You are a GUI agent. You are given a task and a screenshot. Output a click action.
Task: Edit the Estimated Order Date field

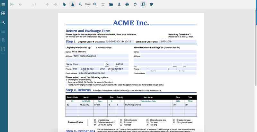tap(178, 42)
